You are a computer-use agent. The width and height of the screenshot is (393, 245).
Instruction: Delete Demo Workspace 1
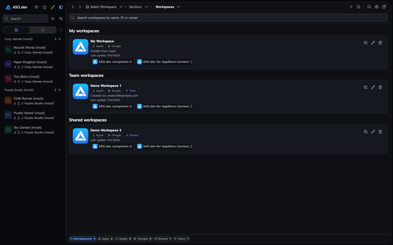380,87
